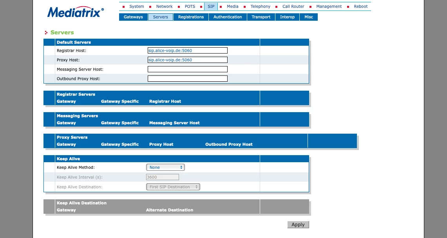This screenshot has width=447, height=238.
Task: Click the Proxy Servers section header
Action: pos(72,137)
